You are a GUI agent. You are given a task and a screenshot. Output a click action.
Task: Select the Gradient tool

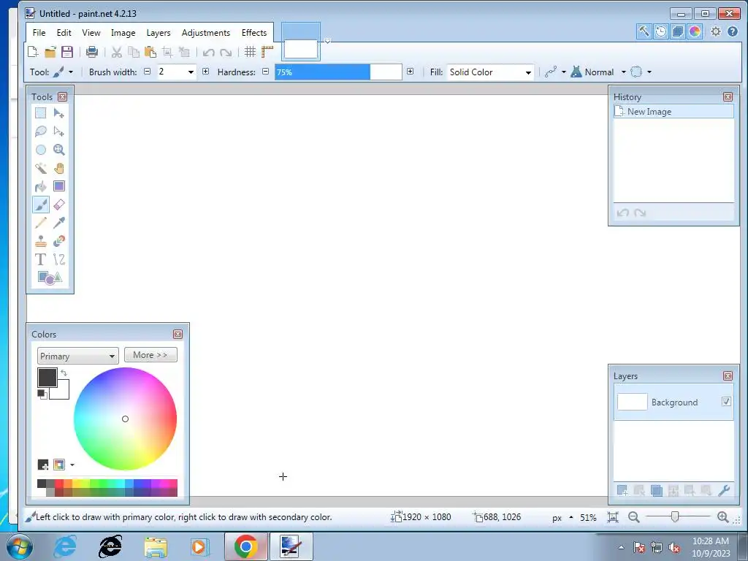click(58, 186)
